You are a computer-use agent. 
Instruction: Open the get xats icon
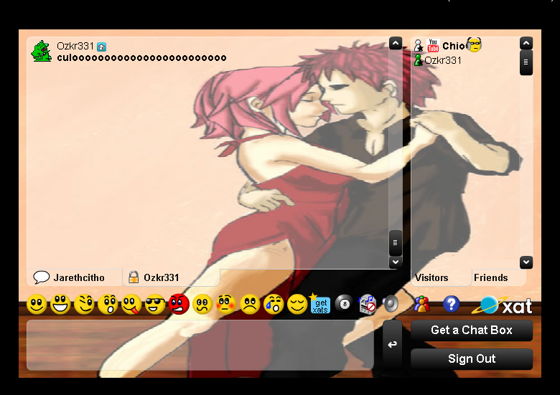tap(320, 304)
